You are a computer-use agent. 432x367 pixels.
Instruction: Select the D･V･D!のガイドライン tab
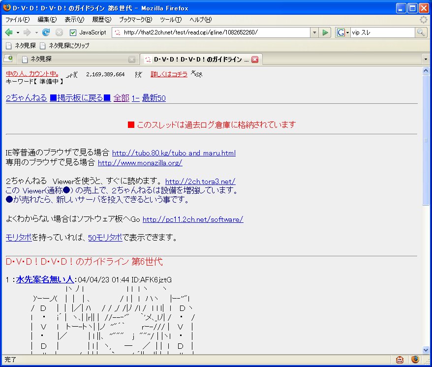pyautogui.click(x=201, y=59)
